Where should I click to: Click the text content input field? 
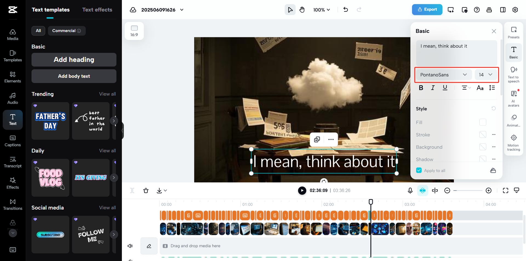tap(456, 53)
